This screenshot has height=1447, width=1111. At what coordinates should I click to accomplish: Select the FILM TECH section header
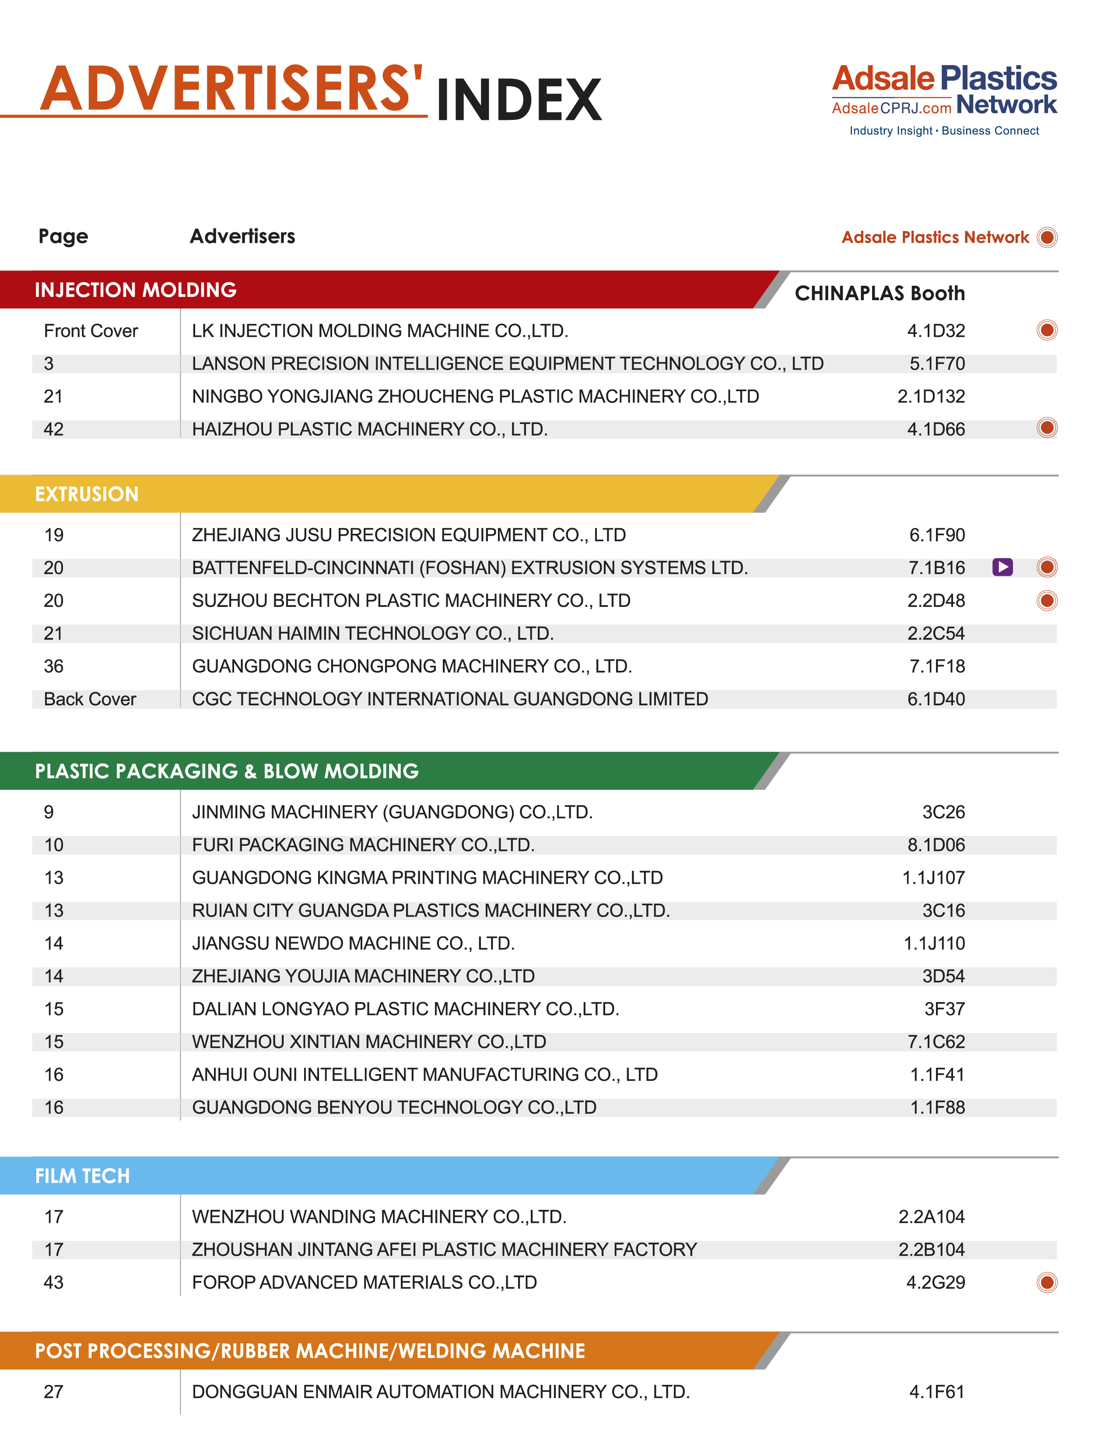[83, 1176]
